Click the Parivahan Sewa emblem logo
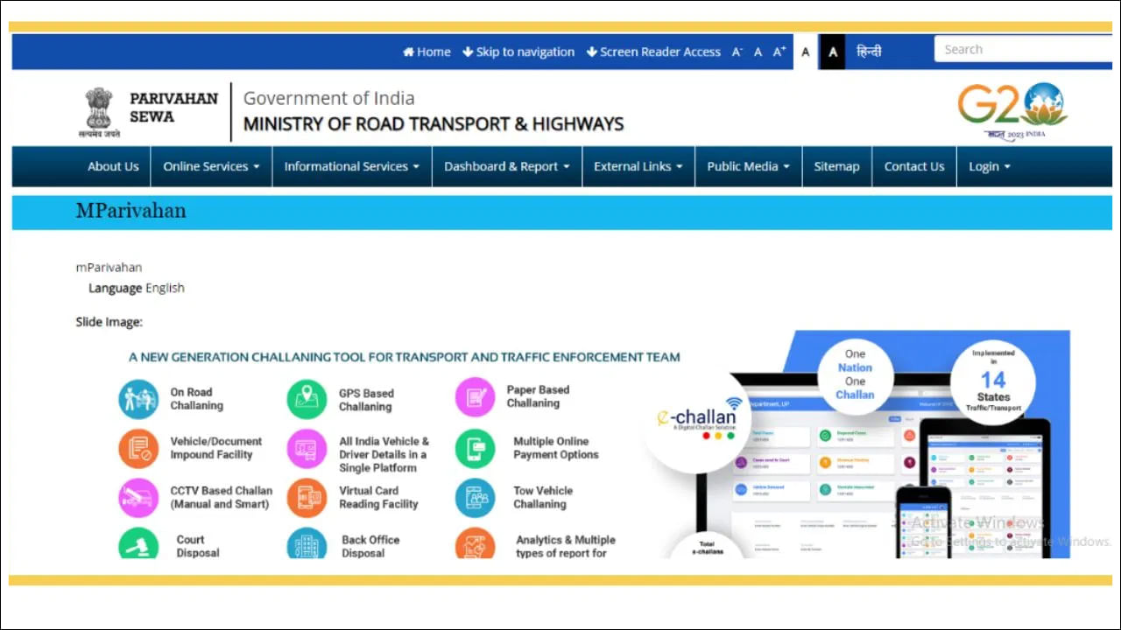This screenshot has width=1121, height=630. [99, 112]
